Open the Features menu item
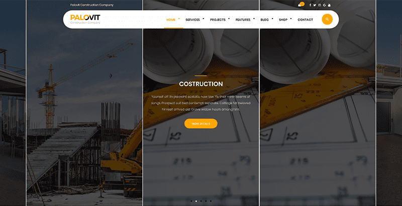 pos(243,20)
